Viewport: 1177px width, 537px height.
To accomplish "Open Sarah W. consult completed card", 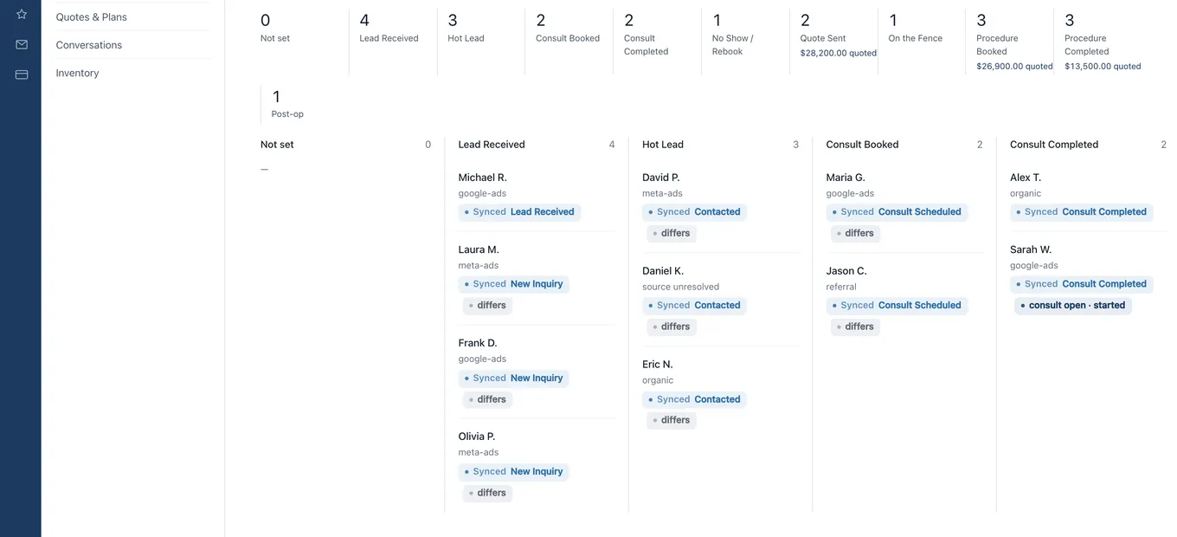I will pos(1088,279).
